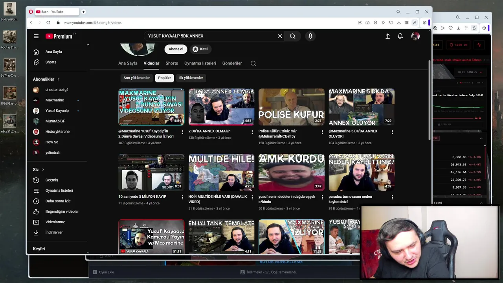
Task: Expand the Siz section chevron
Action: click(x=43, y=170)
